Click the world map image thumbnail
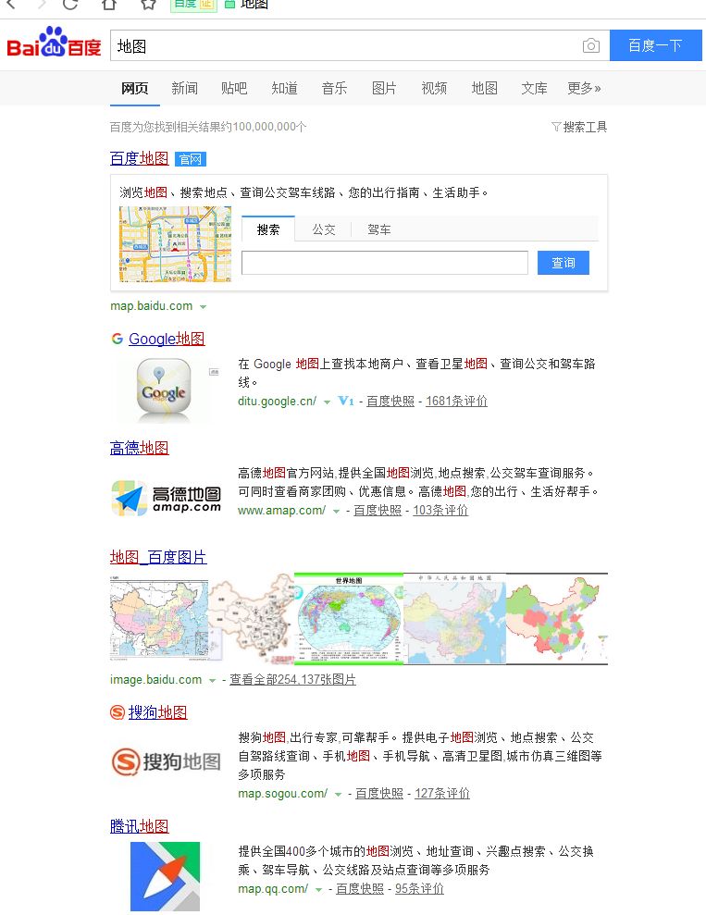Screen dimensions: 706x915 click(x=349, y=618)
